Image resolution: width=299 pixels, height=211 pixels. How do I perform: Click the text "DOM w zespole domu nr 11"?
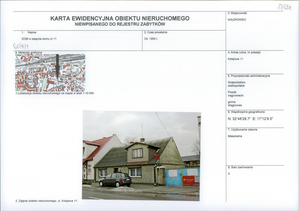tap(39, 39)
